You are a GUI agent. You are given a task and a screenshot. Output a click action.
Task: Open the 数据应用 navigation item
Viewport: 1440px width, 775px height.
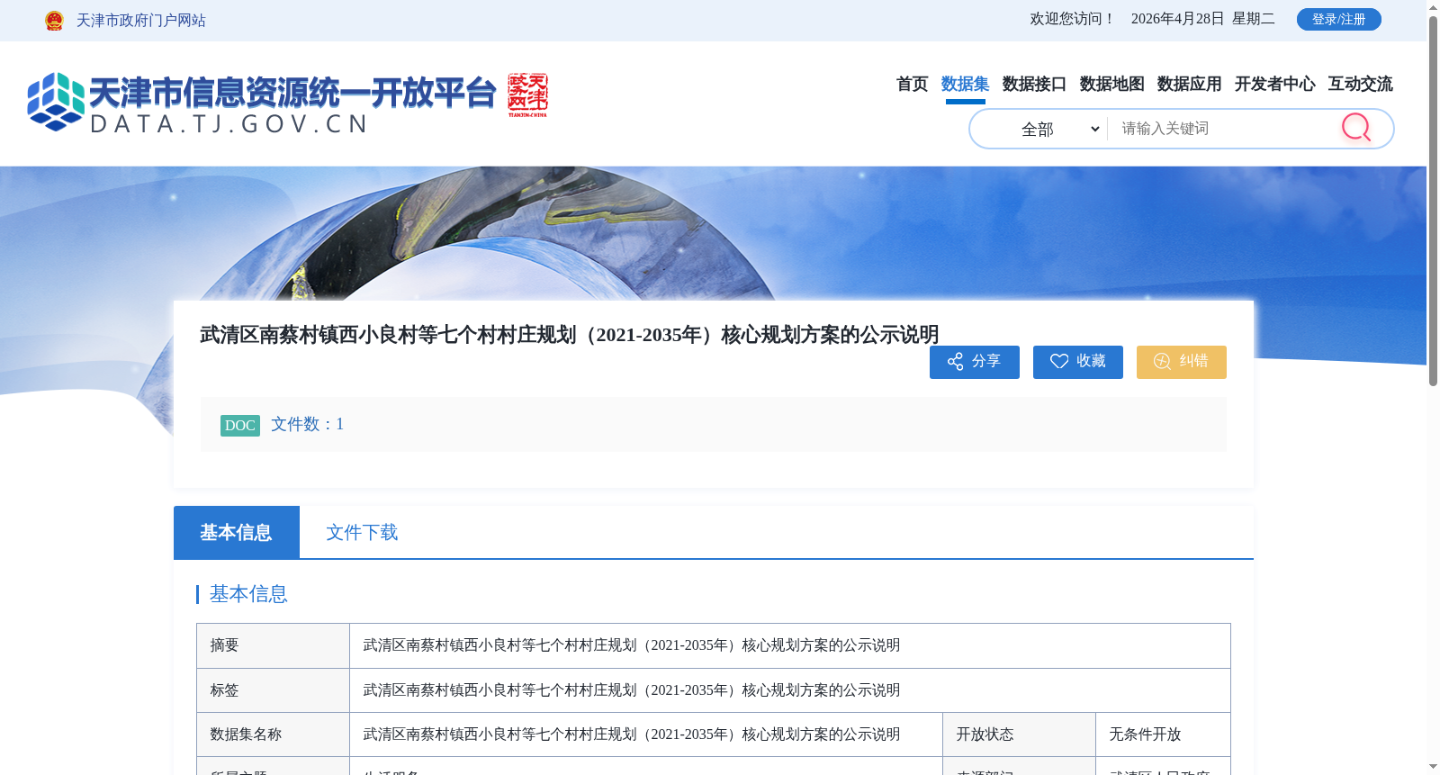tap(1189, 84)
